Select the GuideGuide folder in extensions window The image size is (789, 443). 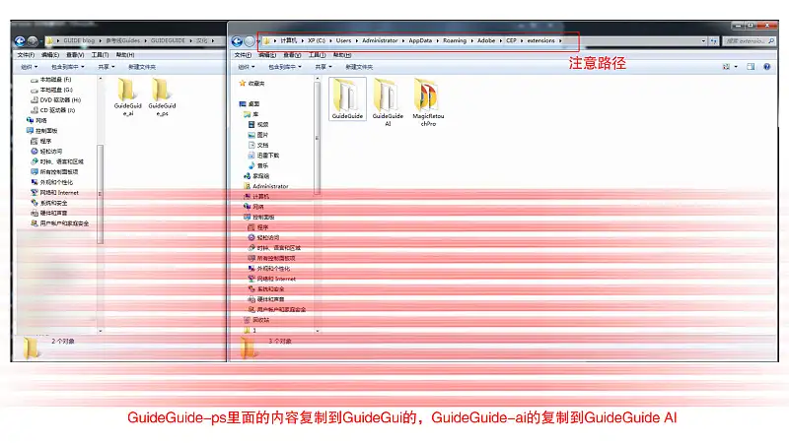pyautogui.click(x=347, y=98)
